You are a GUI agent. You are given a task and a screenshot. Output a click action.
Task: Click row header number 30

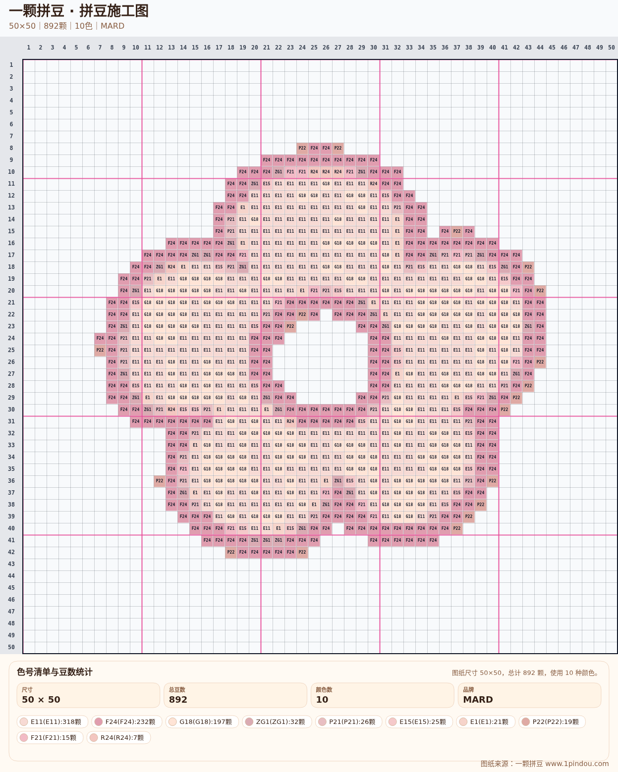(11, 410)
